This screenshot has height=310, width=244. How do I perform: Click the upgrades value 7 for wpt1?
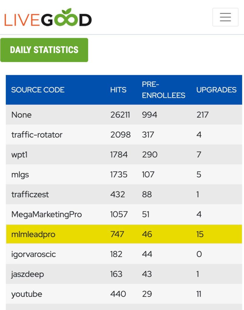click(199, 155)
